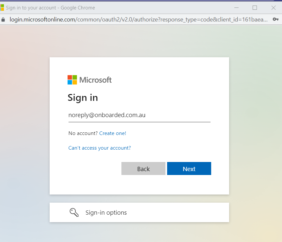The image size is (282, 242).
Task: Click the email field containing noreply@onboarded.com.au
Action: coord(139,115)
